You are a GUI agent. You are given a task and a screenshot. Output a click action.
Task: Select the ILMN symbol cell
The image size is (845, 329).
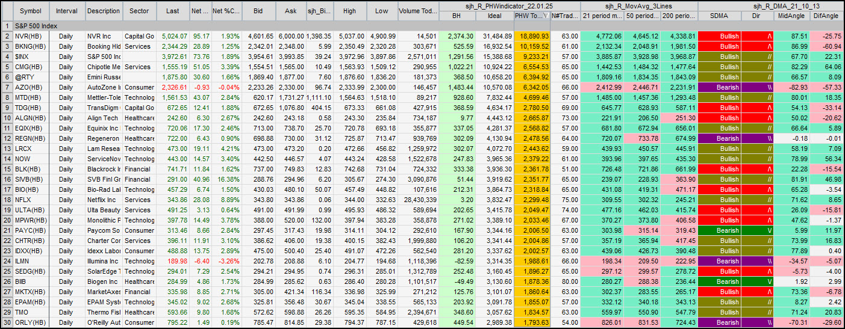point(30,261)
